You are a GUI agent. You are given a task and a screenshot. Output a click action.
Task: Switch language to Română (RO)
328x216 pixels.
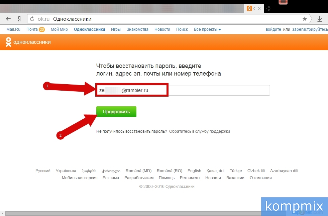[170, 171]
